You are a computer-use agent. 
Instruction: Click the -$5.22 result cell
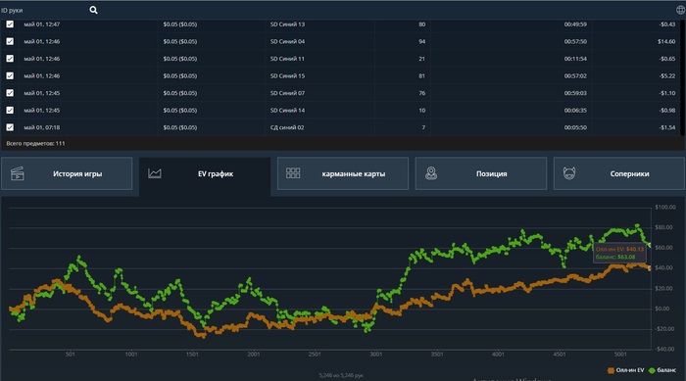[x=667, y=75]
